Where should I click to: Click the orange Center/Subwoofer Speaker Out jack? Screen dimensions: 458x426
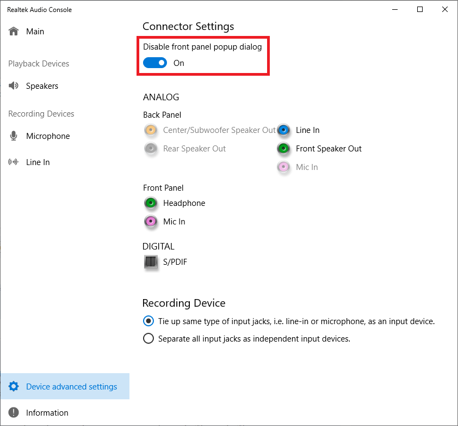[x=151, y=130]
